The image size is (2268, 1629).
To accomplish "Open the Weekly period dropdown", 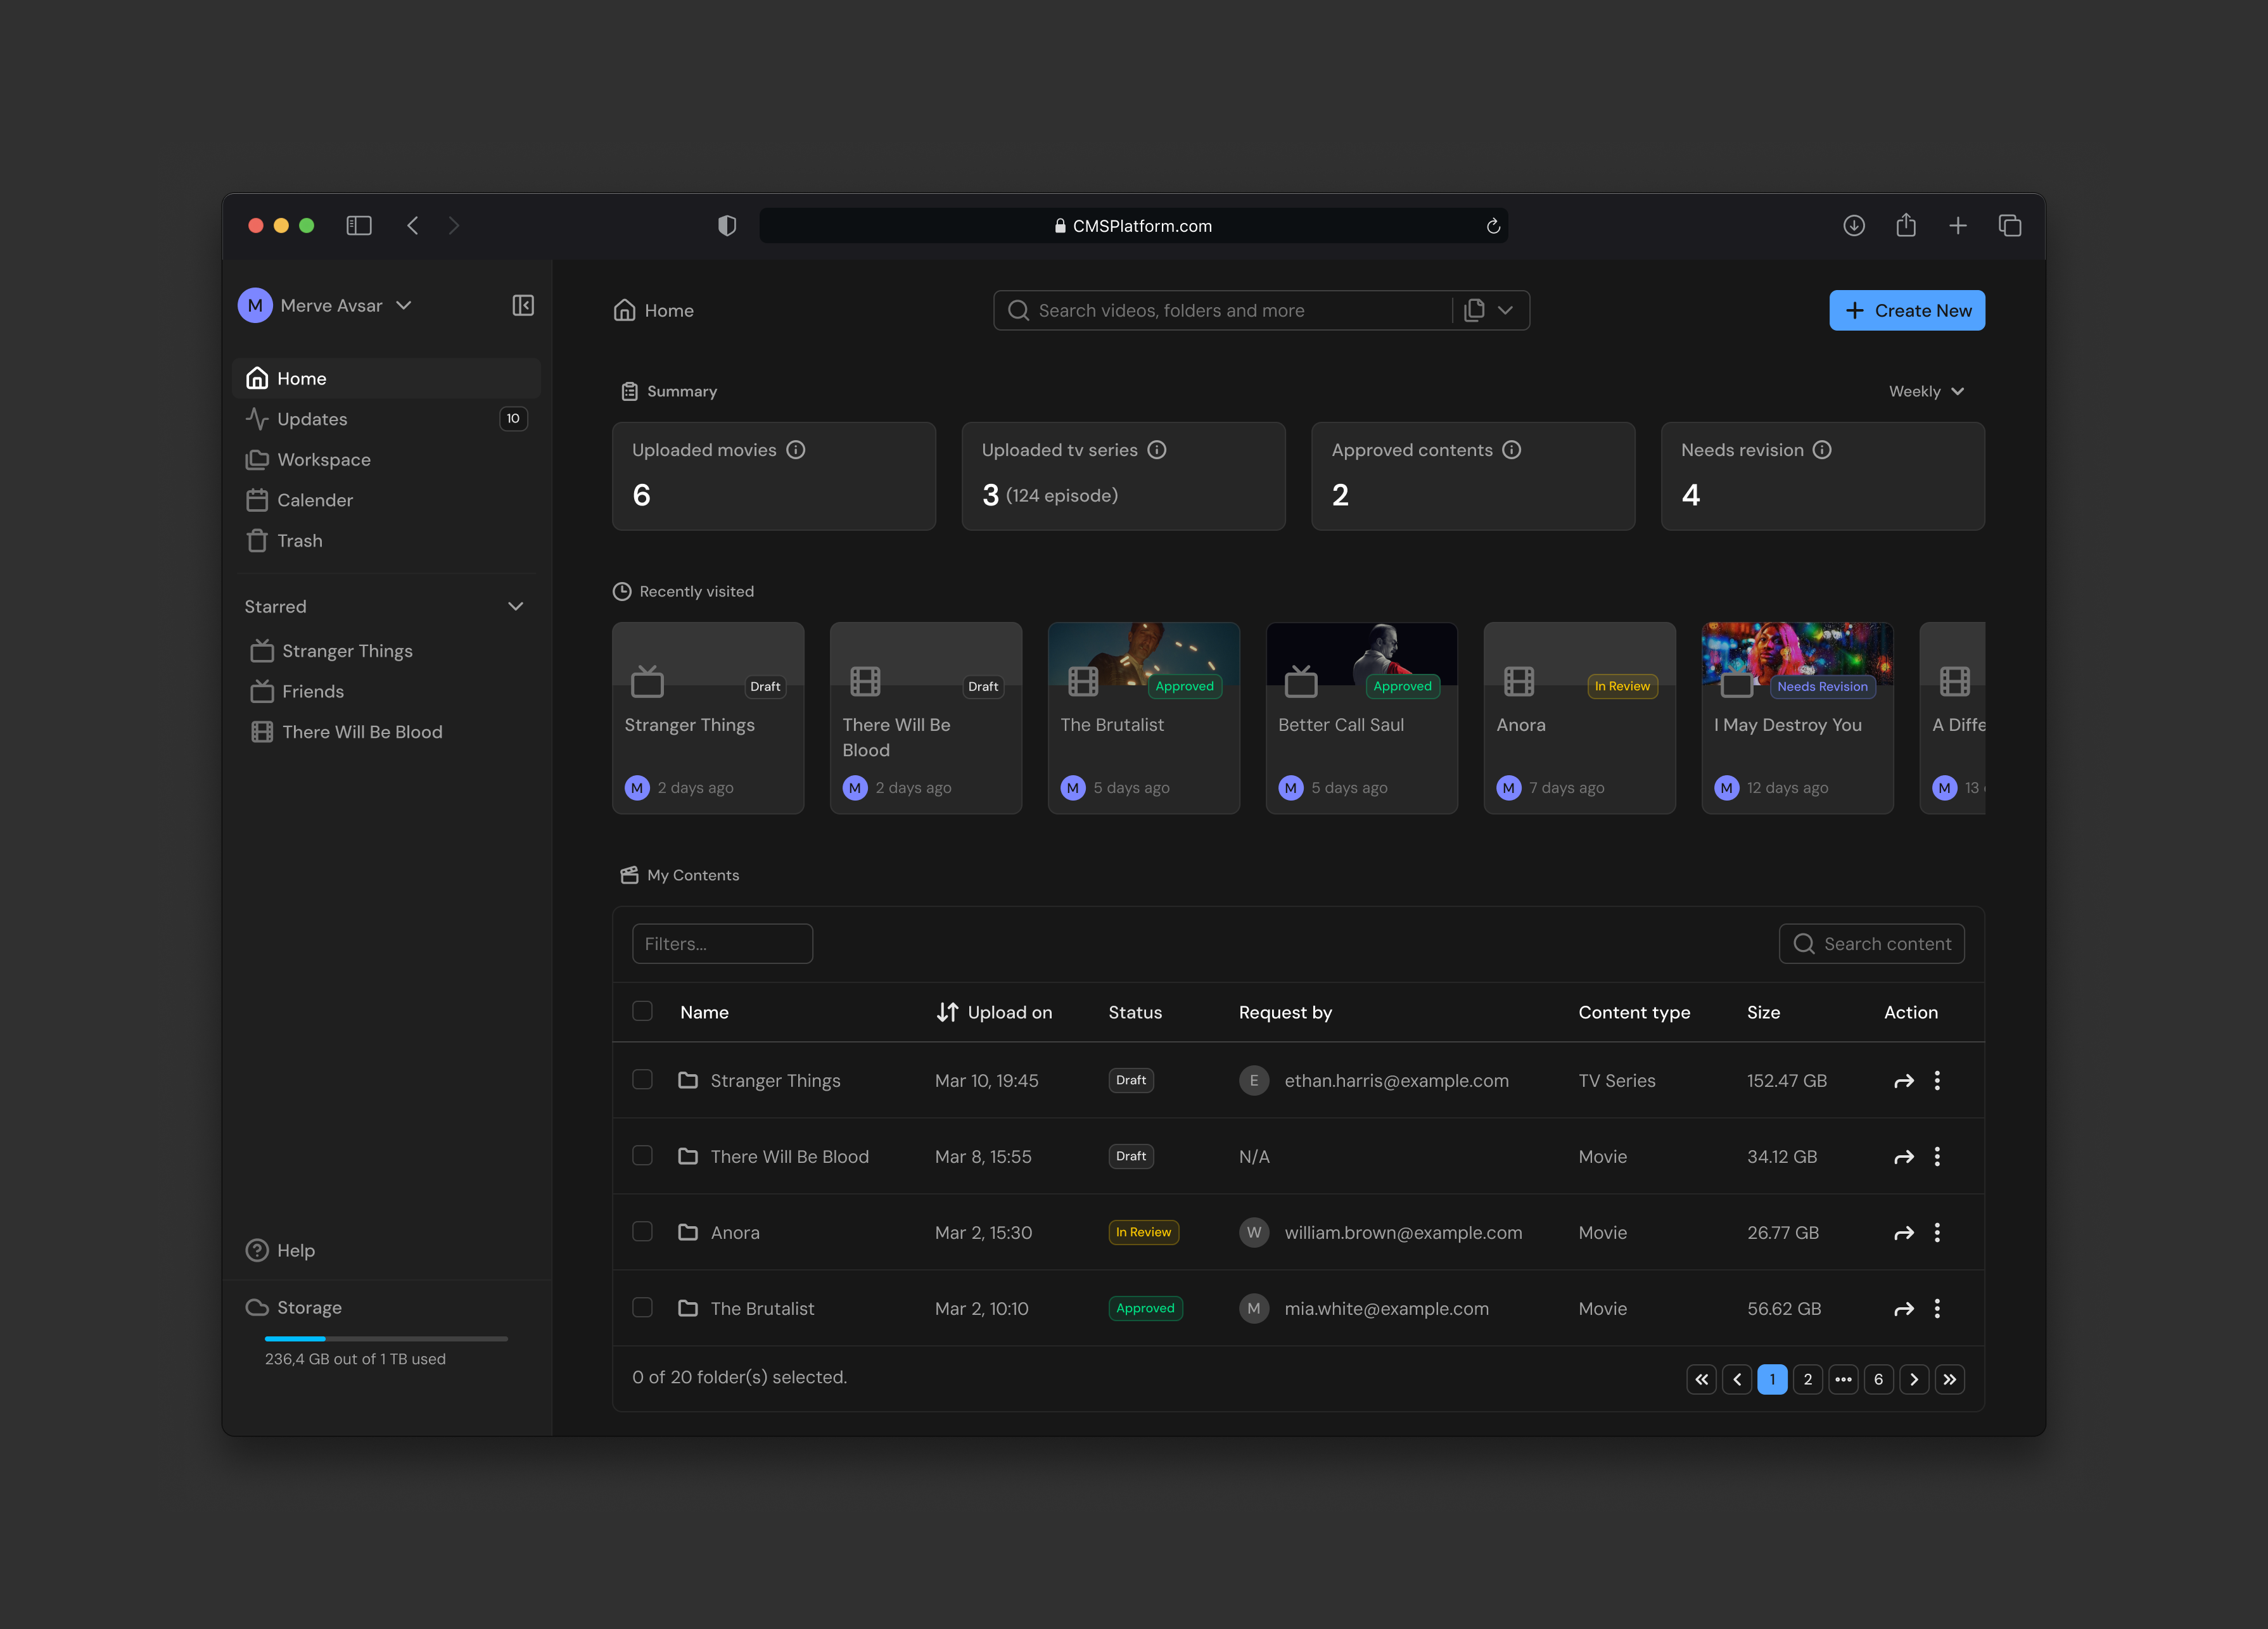I will tap(1926, 391).
